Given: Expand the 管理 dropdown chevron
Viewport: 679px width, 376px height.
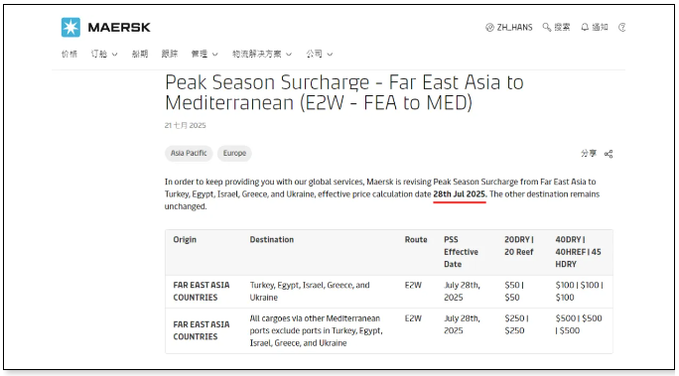Looking at the screenshot, I should 215,55.
